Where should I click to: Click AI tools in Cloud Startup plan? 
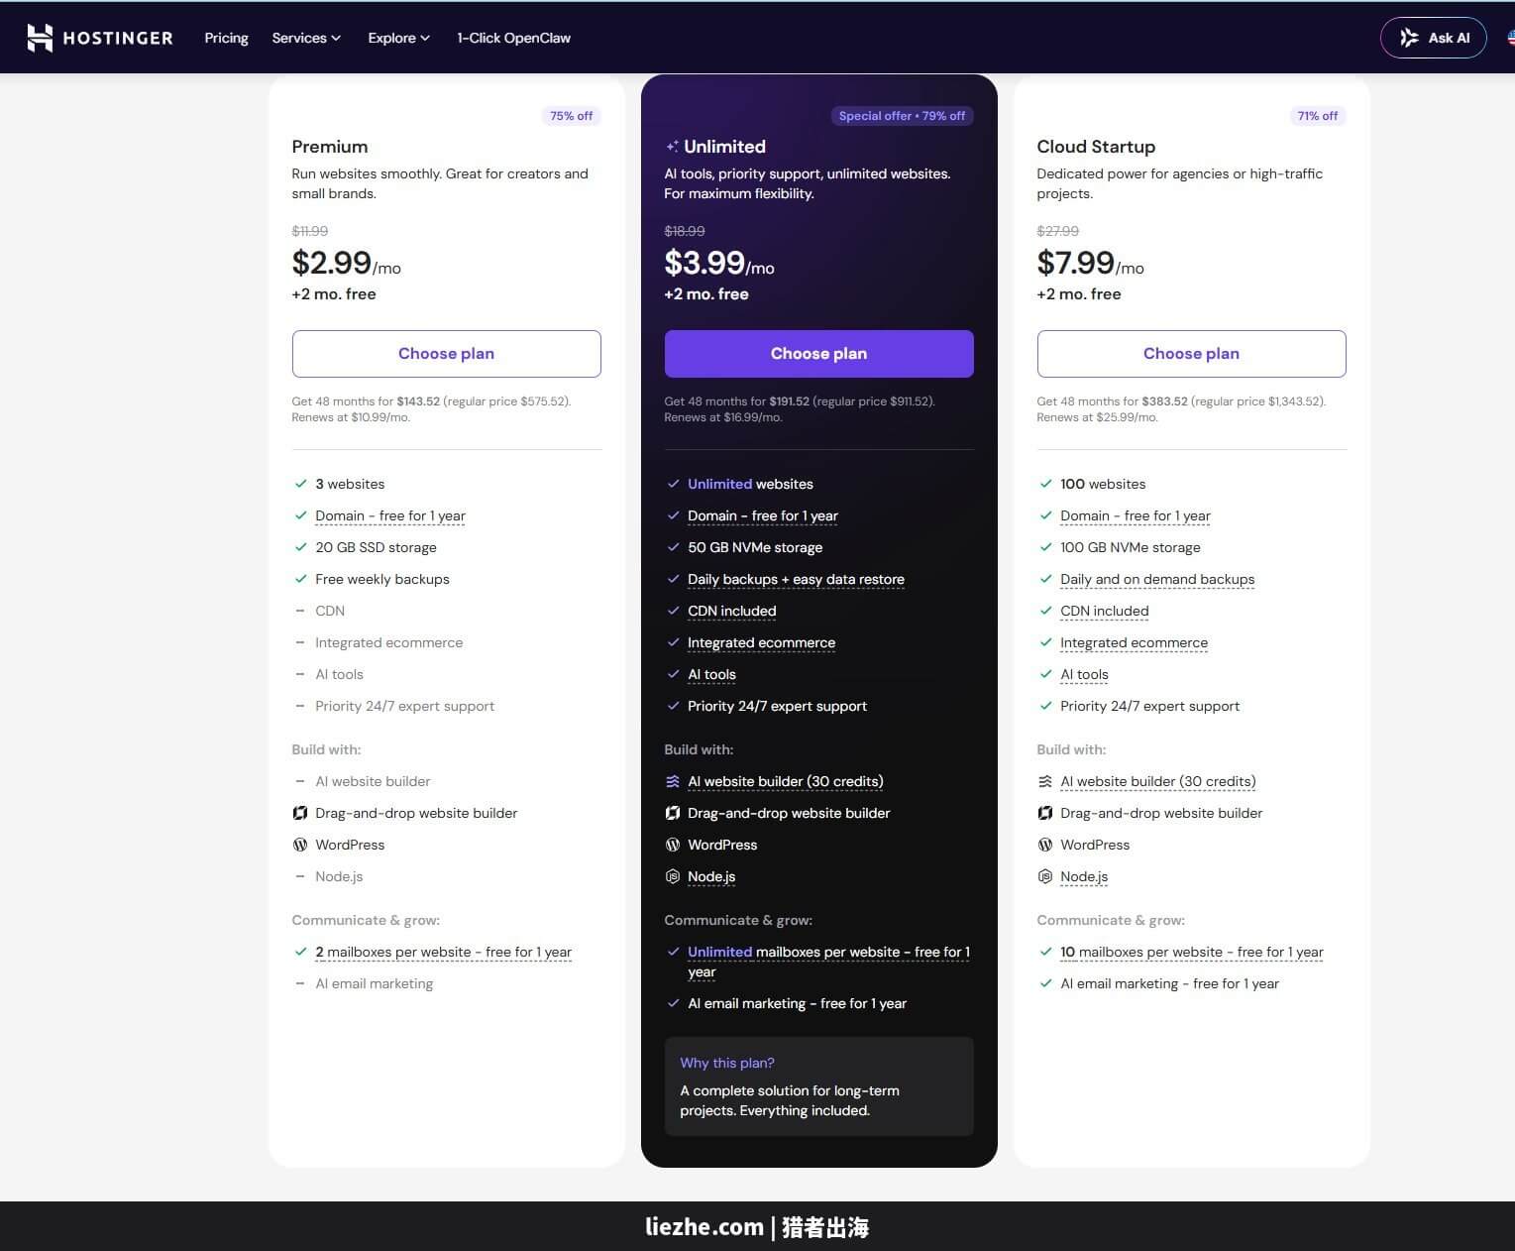point(1084,674)
